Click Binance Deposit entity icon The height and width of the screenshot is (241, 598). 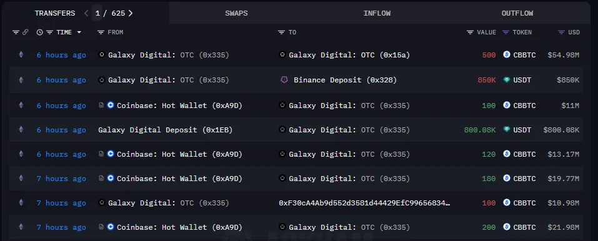click(284, 80)
